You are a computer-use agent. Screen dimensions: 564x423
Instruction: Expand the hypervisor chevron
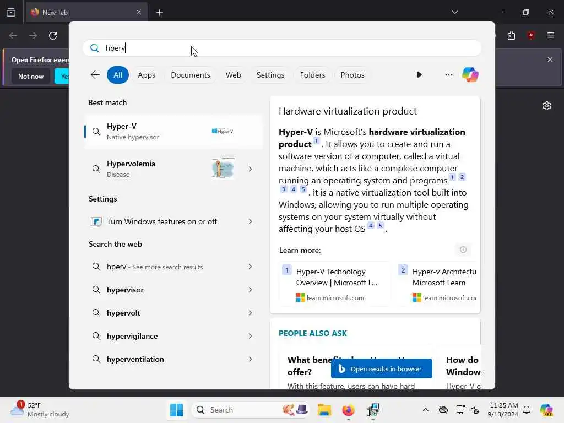point(250,290)
